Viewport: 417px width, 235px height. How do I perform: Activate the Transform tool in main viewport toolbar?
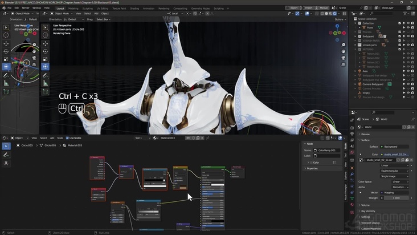tap(46, 67)
